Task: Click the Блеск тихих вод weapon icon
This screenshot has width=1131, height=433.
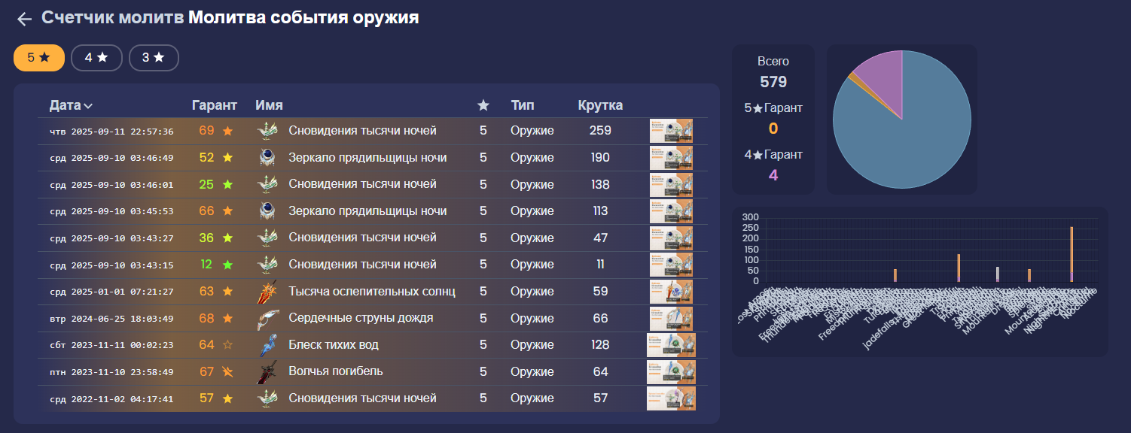Action: click(x=269, y=346)
